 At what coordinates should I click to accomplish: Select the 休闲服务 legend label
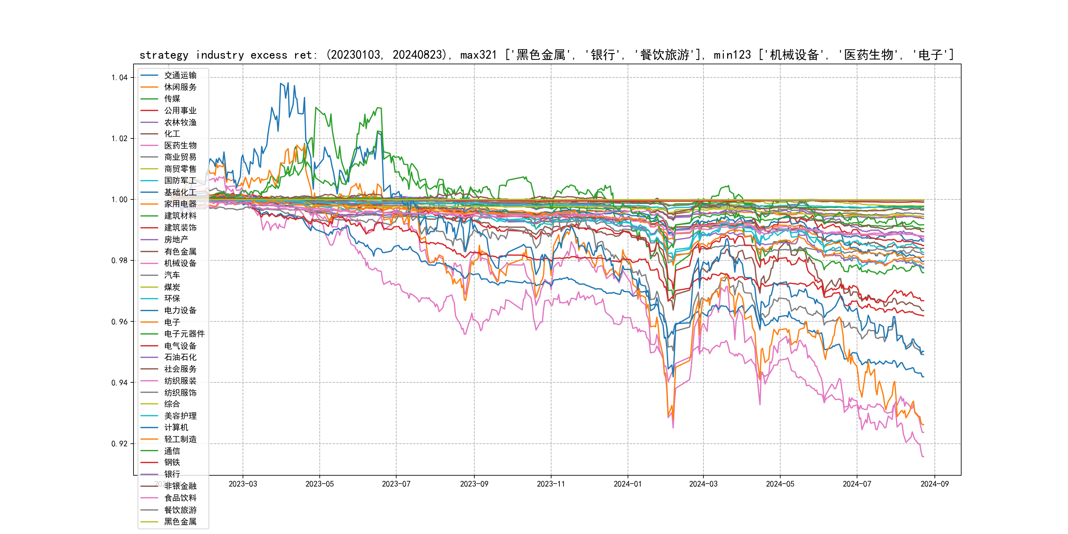[180, 87]
